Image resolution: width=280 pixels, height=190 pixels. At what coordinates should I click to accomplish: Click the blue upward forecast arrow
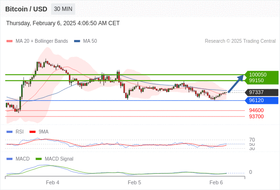click(x=236, y=84)
